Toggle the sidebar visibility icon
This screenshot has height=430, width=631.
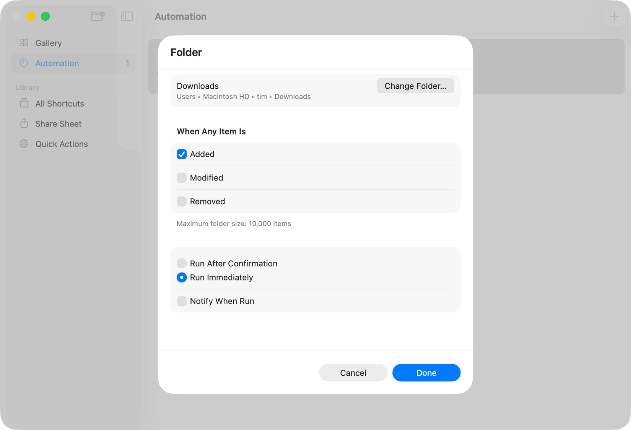[x=127, y=16]
